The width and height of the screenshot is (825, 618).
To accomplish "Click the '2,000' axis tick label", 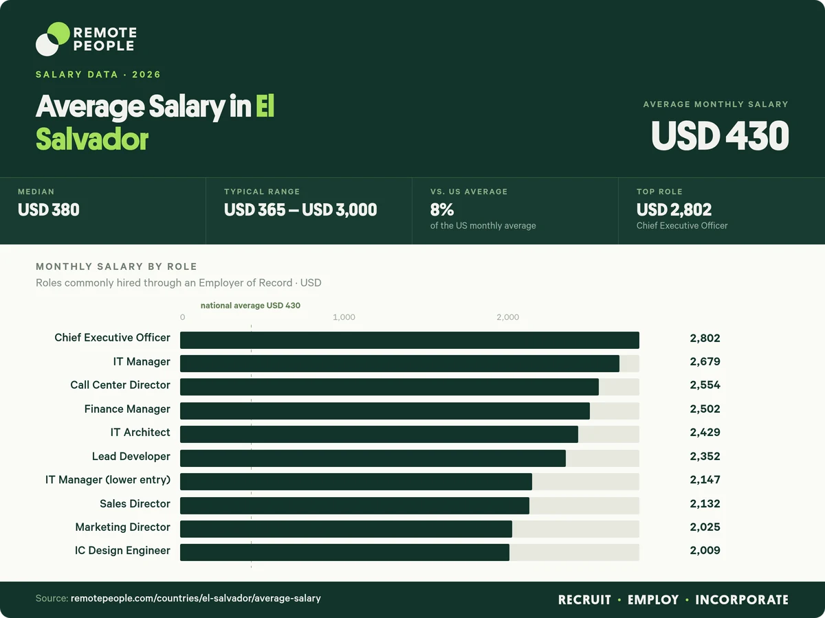I will (507, 317).
